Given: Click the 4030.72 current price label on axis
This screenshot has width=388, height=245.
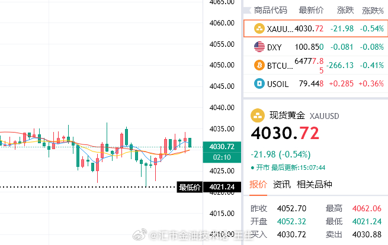Looking at the screenshot, I should coord(222,147).
